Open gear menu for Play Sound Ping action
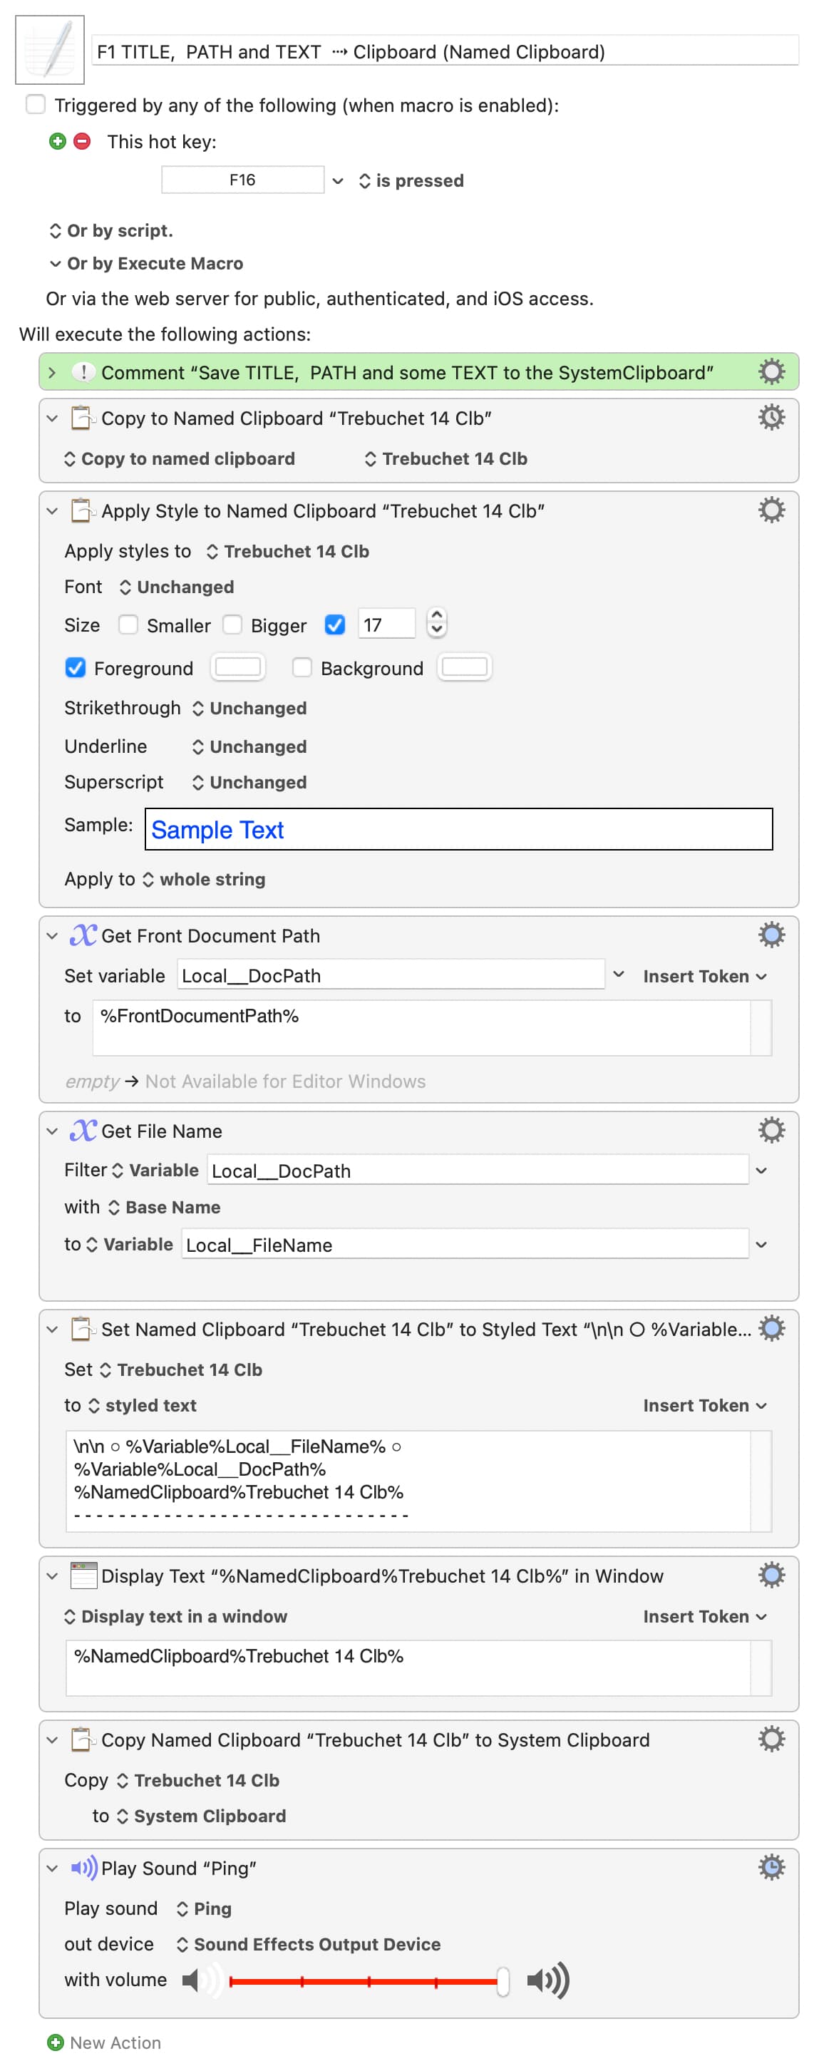Screen dimensions: 814x2066 click(771, 1866)
